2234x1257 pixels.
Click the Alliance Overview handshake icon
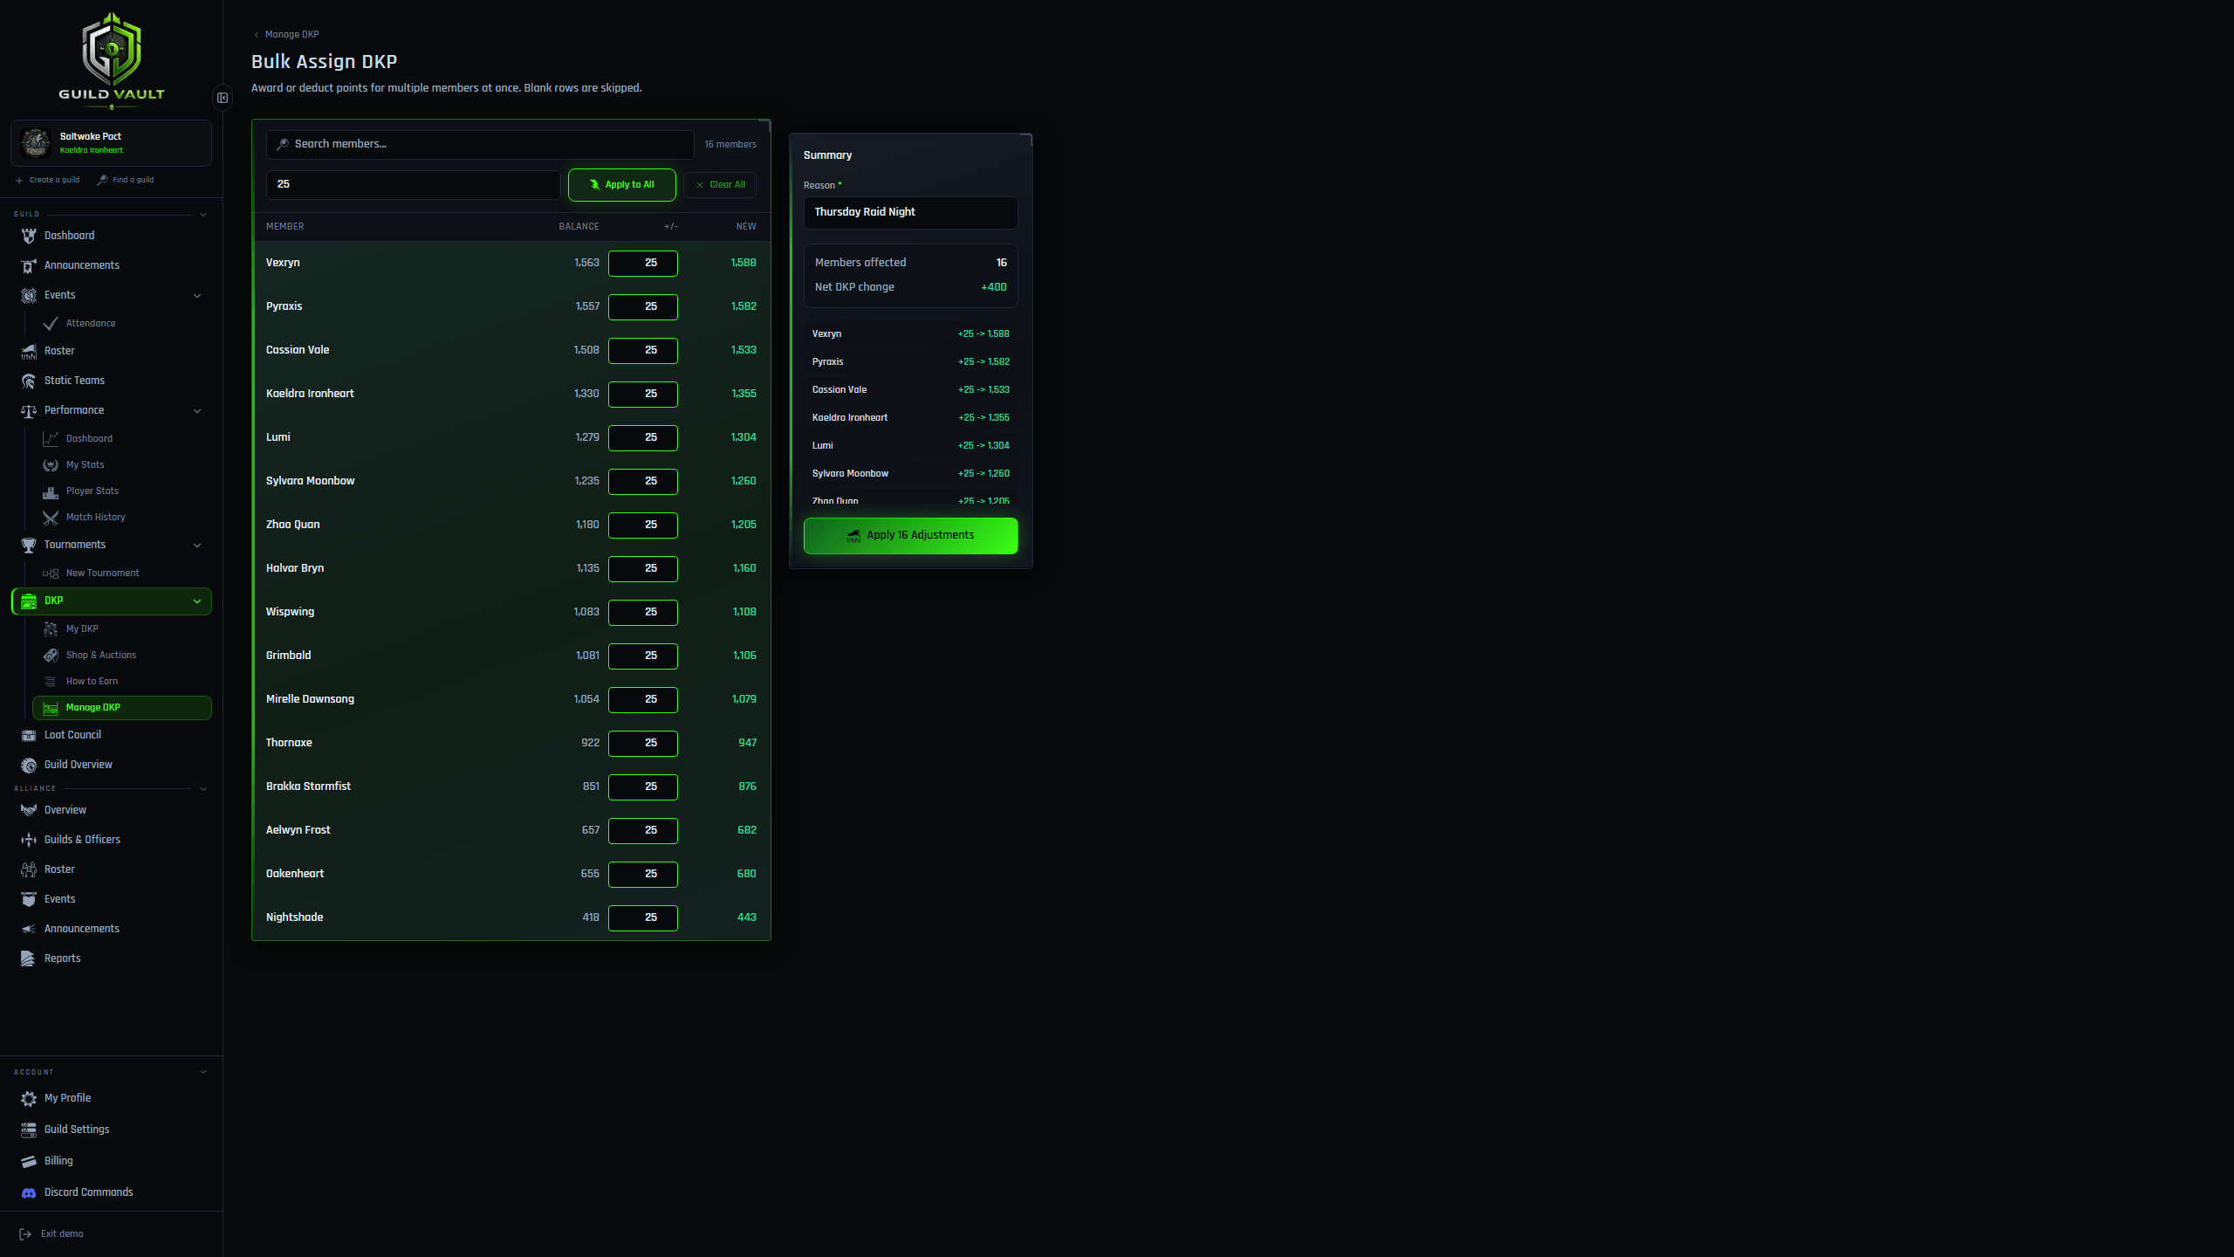[x=29, y=810]
